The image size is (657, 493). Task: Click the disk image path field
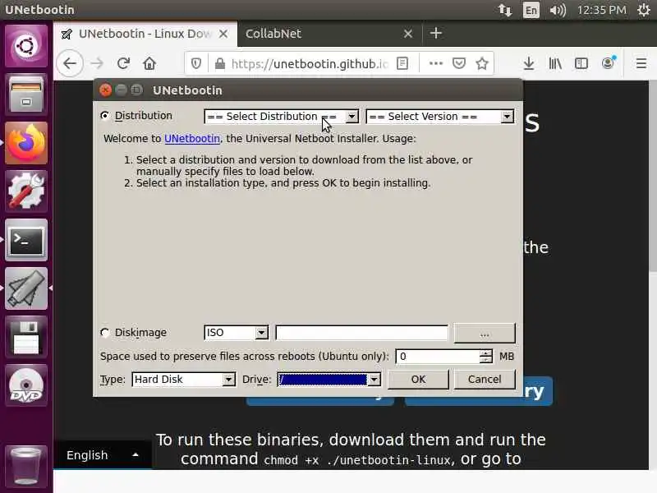[x=361, y=333]
